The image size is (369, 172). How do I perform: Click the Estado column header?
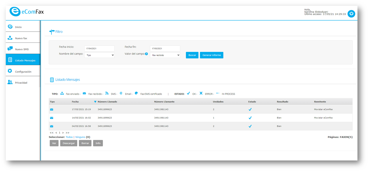coord(252,102)
